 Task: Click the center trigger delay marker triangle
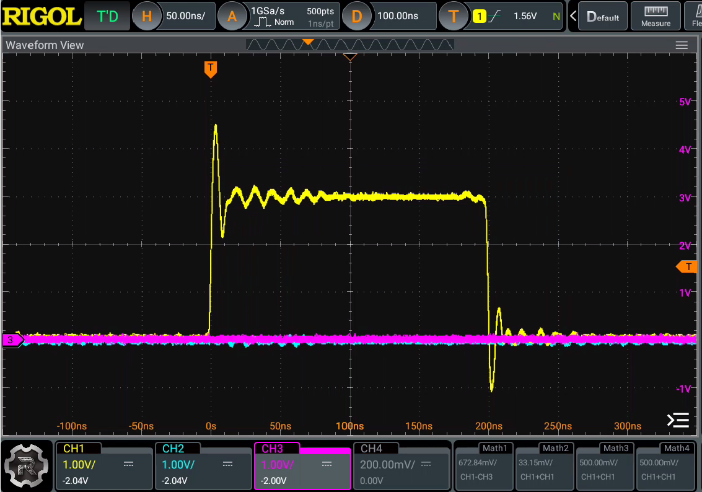click(x=350, y=57)
